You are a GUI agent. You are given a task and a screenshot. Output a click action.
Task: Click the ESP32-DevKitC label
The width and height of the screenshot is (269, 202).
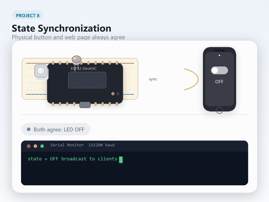[x=84, y=69]
